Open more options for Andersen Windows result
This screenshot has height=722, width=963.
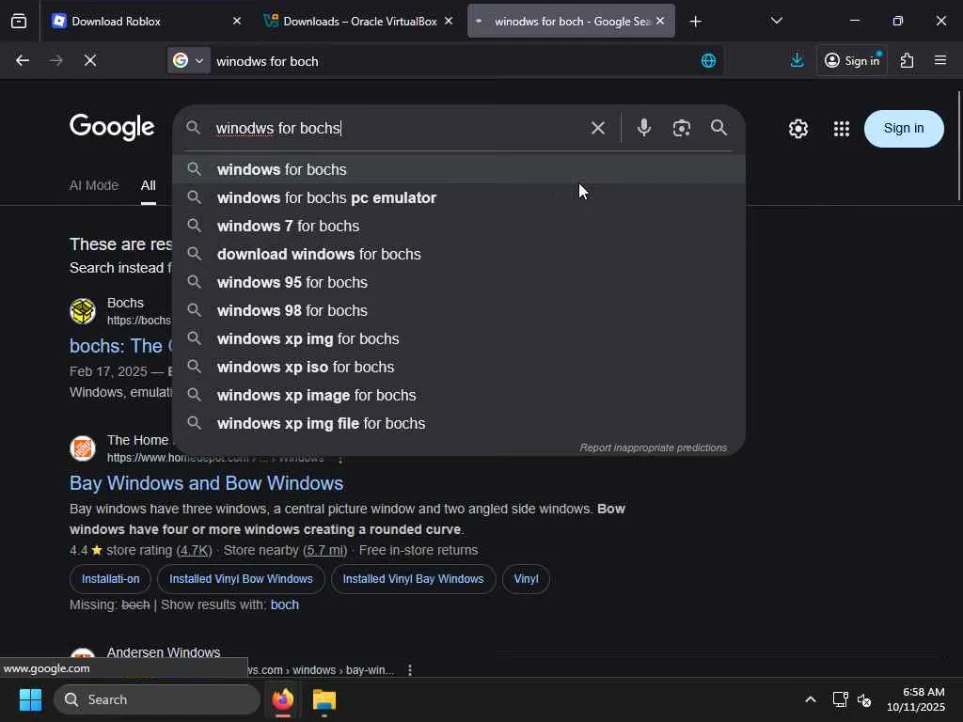(x=410, y=670)
